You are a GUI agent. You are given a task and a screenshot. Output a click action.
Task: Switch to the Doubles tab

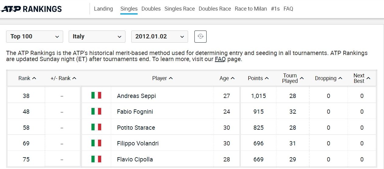(151, 9)
